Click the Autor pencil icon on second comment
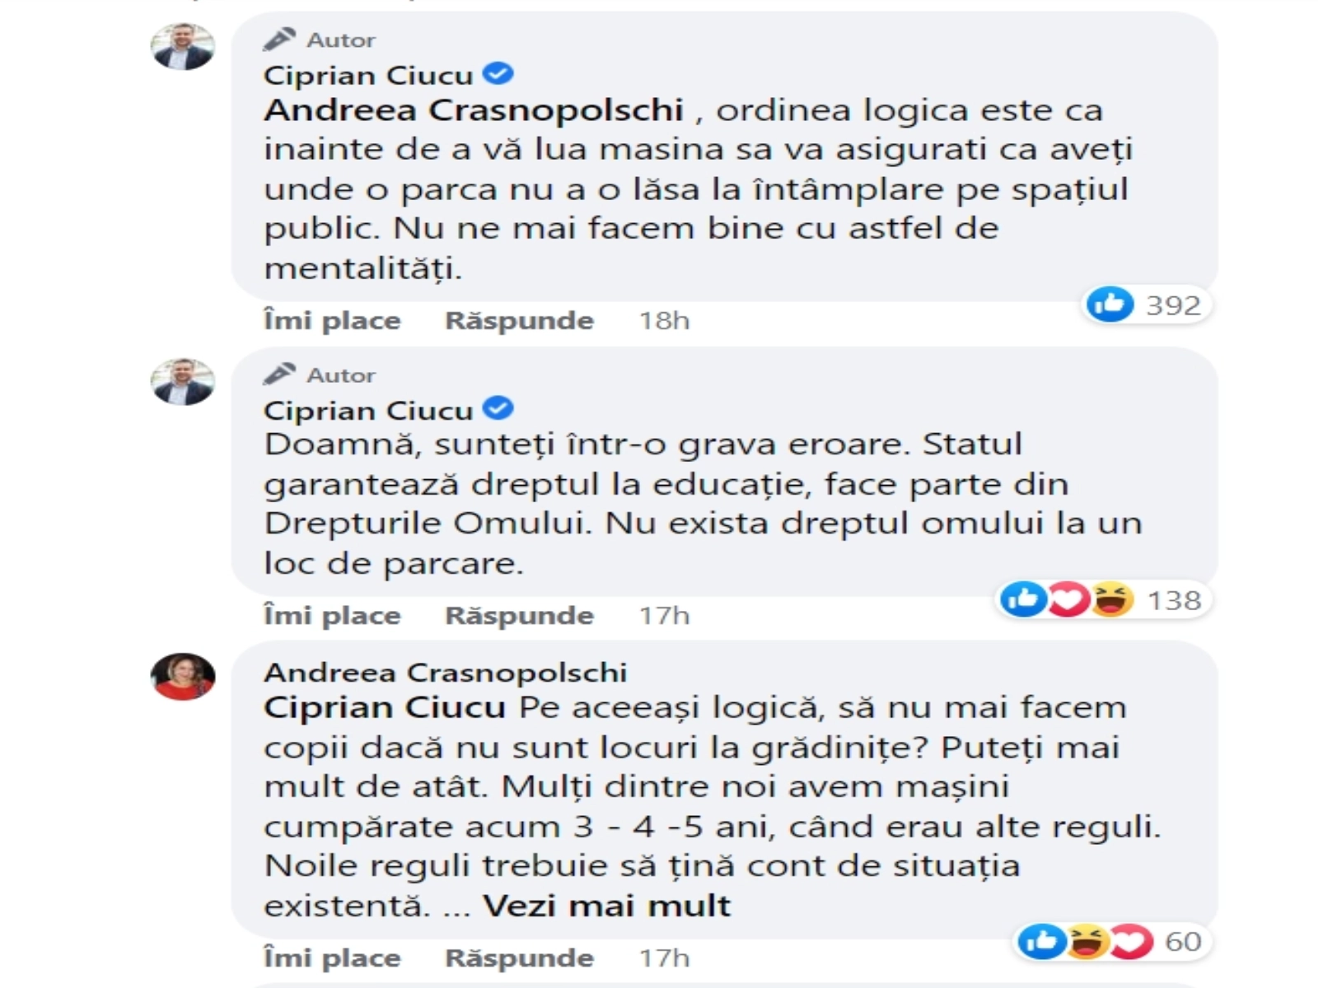Viewport: 1318px width, 988px height. pyautogui.click(x=279, y=375)
